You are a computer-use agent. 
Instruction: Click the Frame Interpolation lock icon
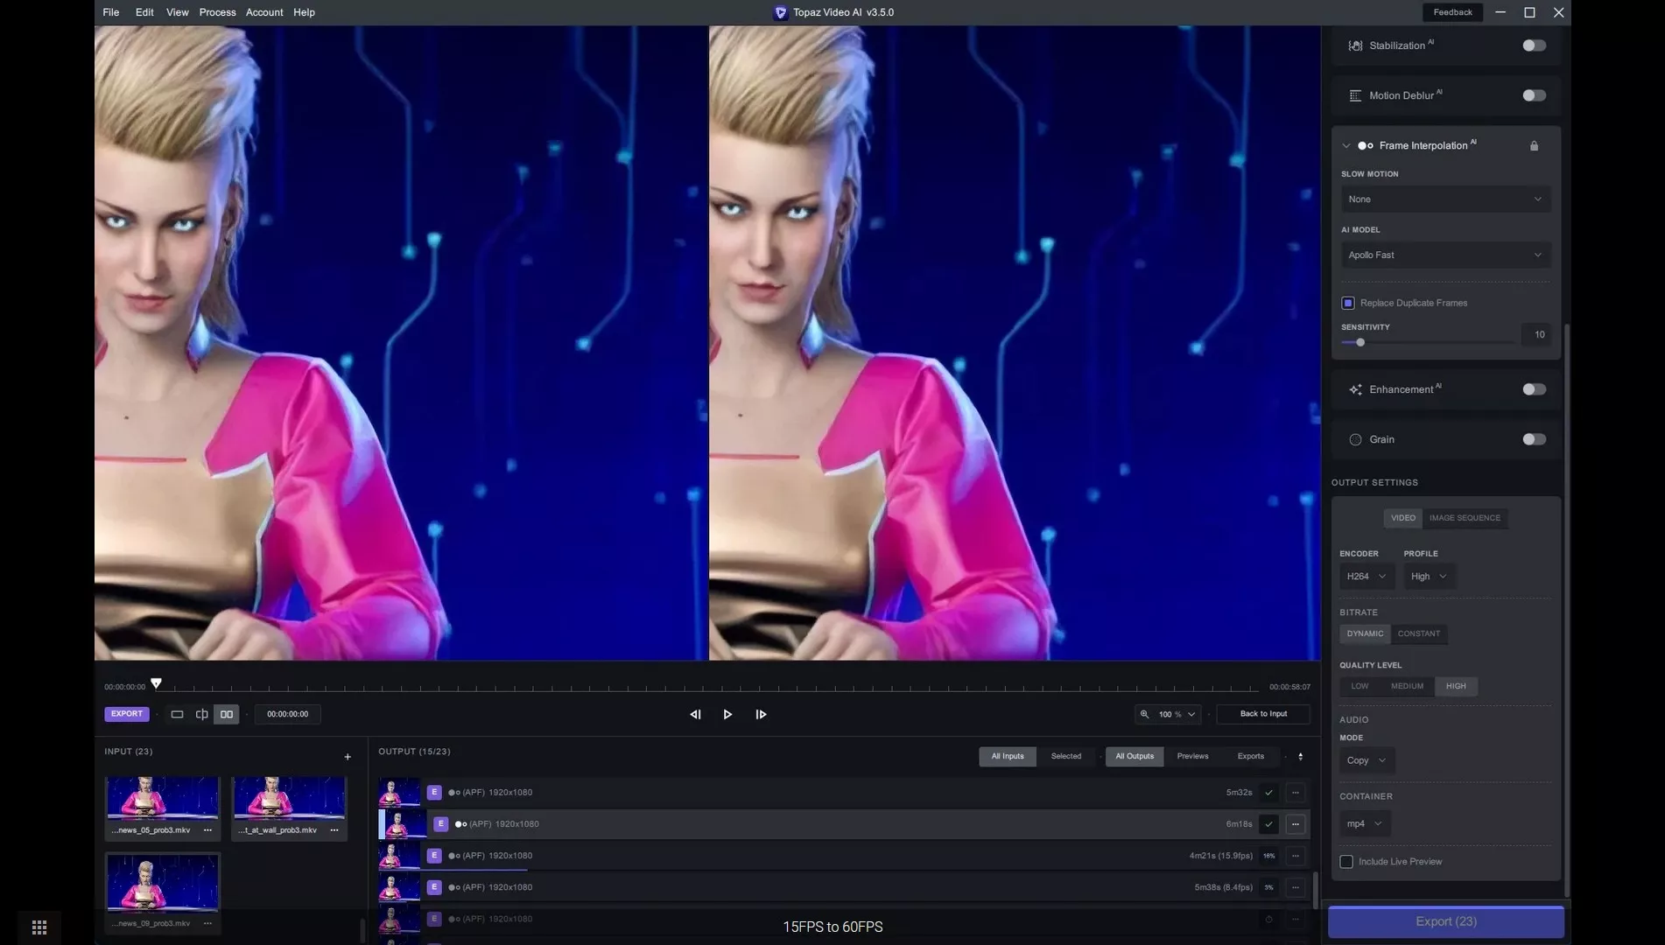(x=1534, y=146)
